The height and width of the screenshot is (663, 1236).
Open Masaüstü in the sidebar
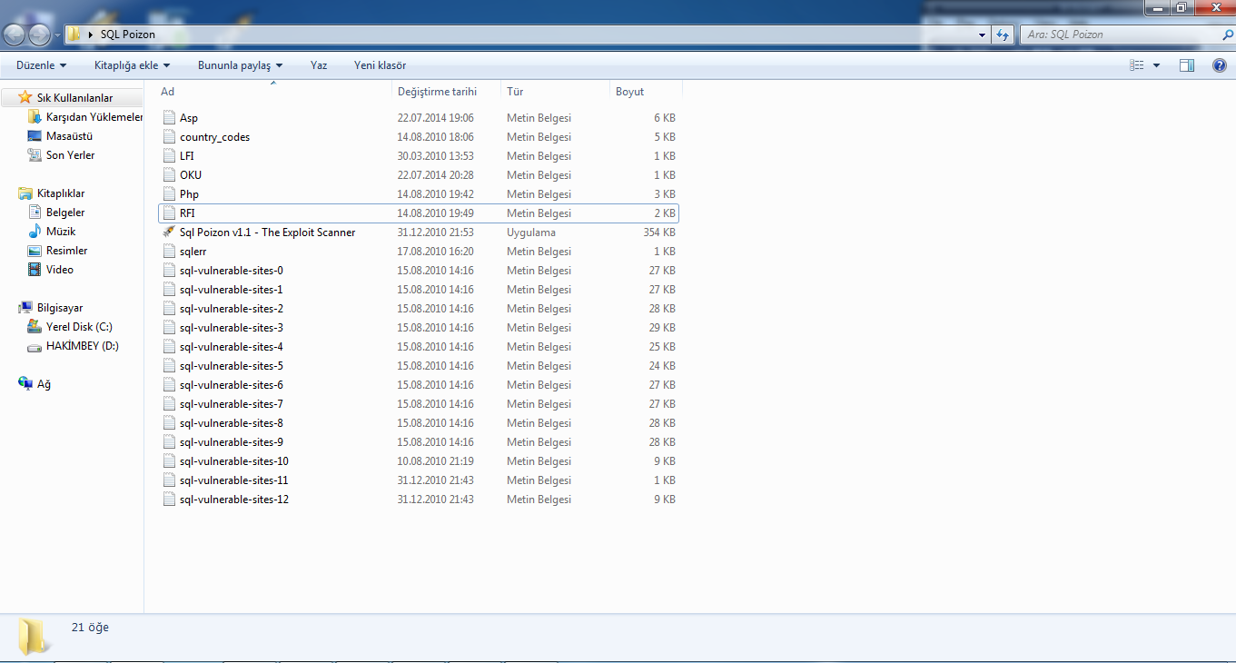69,136
